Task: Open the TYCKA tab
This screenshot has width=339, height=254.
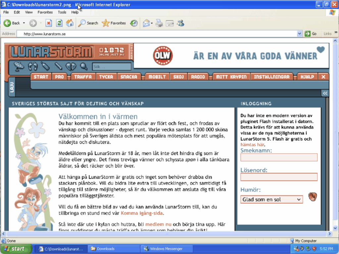Action: click(106, 77)
